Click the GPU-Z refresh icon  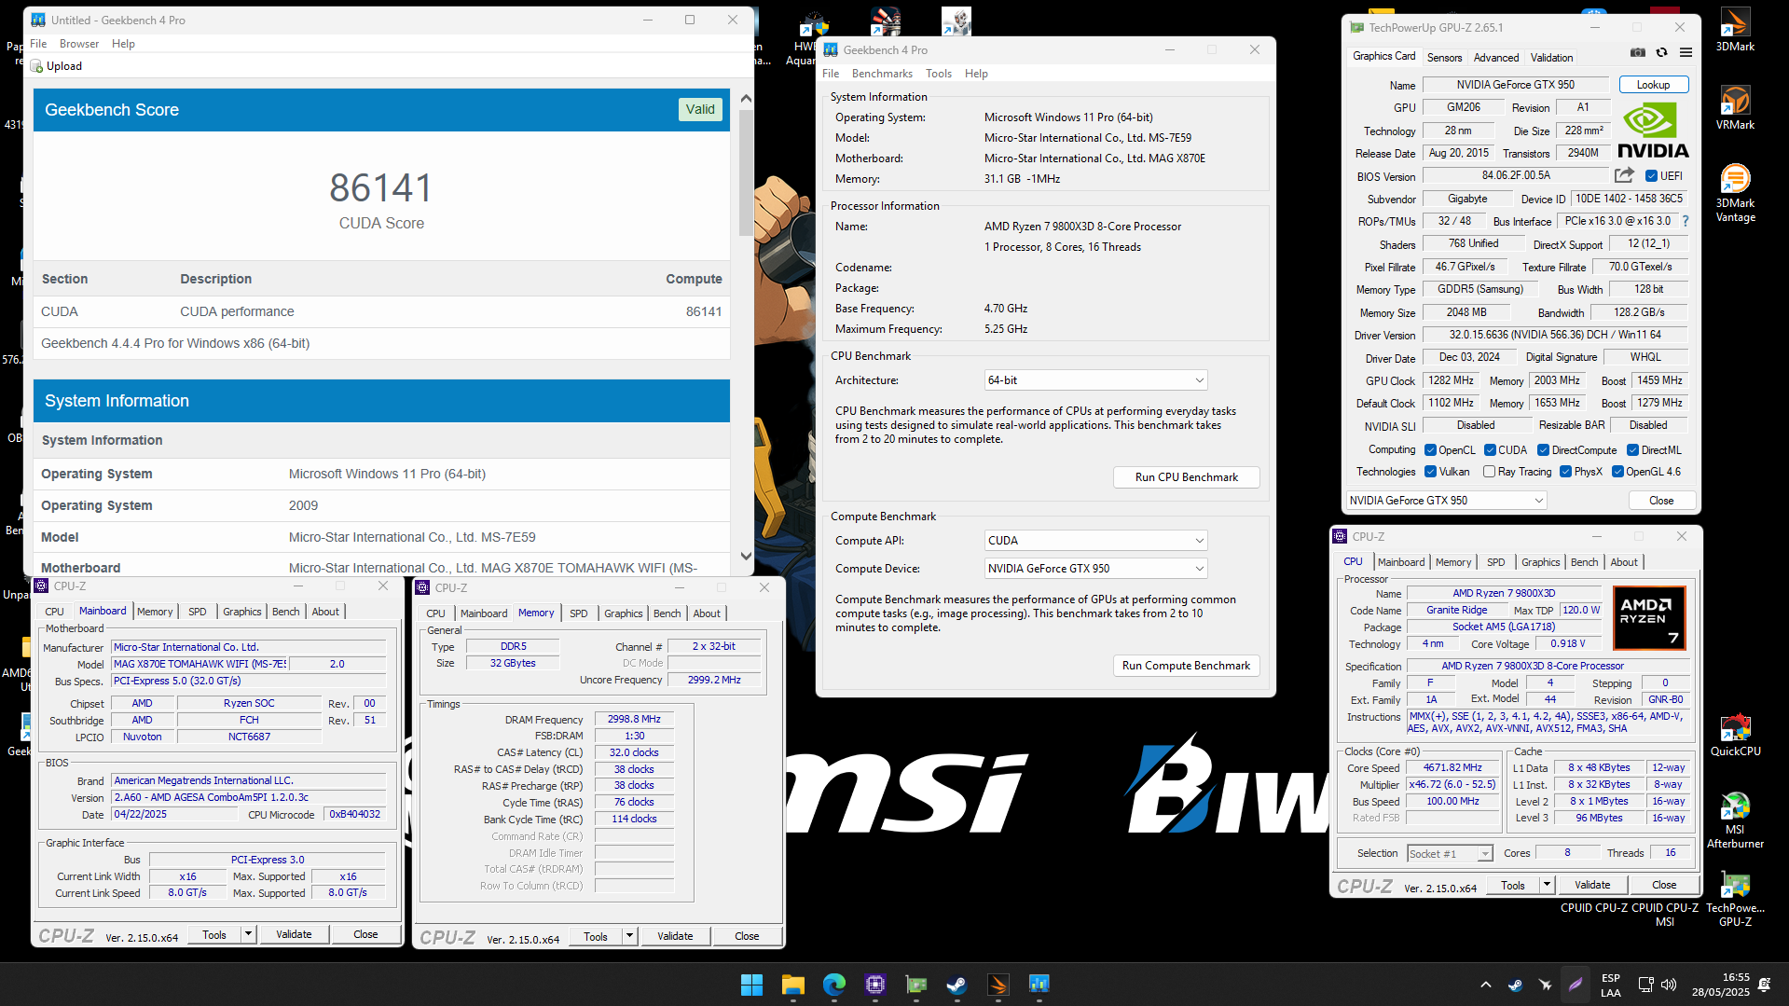[1661, 53]
